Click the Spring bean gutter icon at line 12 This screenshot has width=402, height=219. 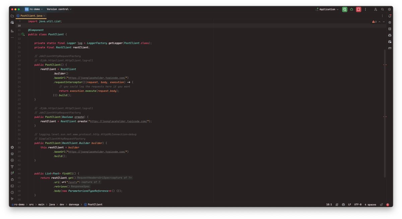23,34
